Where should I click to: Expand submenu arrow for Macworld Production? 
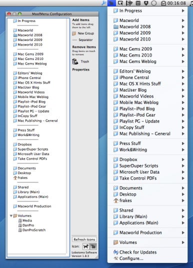coord(183,232)
